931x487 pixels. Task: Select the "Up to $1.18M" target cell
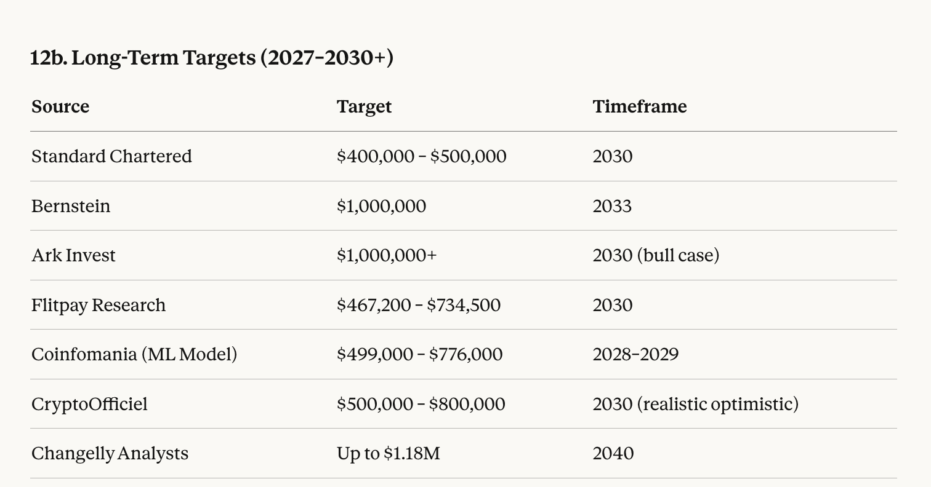click(x=388, y=453)
